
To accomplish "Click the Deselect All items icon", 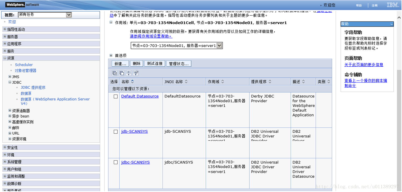I will tap(122, 73).
